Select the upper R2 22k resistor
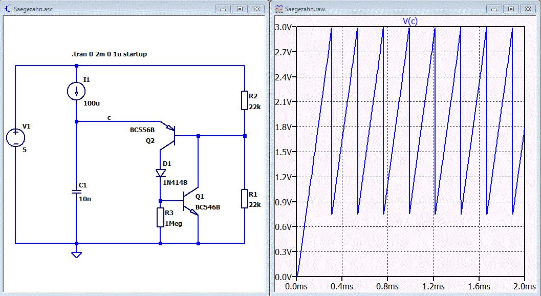This screenshot has width=541, height=296. pos(245,100)
